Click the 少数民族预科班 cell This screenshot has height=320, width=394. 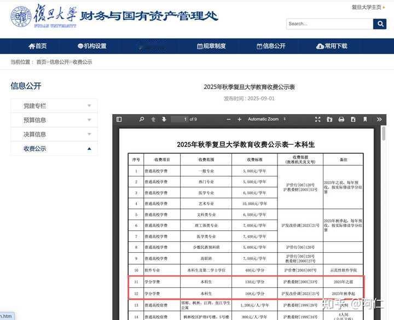pos(206,247)
